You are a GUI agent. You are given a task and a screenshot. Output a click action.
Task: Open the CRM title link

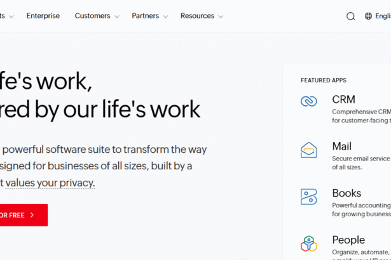[343, 100]
